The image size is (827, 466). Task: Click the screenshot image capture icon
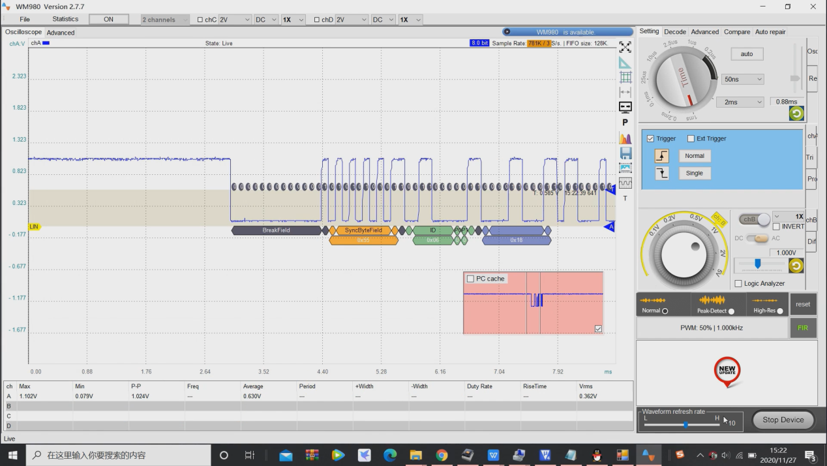[625, 168]
